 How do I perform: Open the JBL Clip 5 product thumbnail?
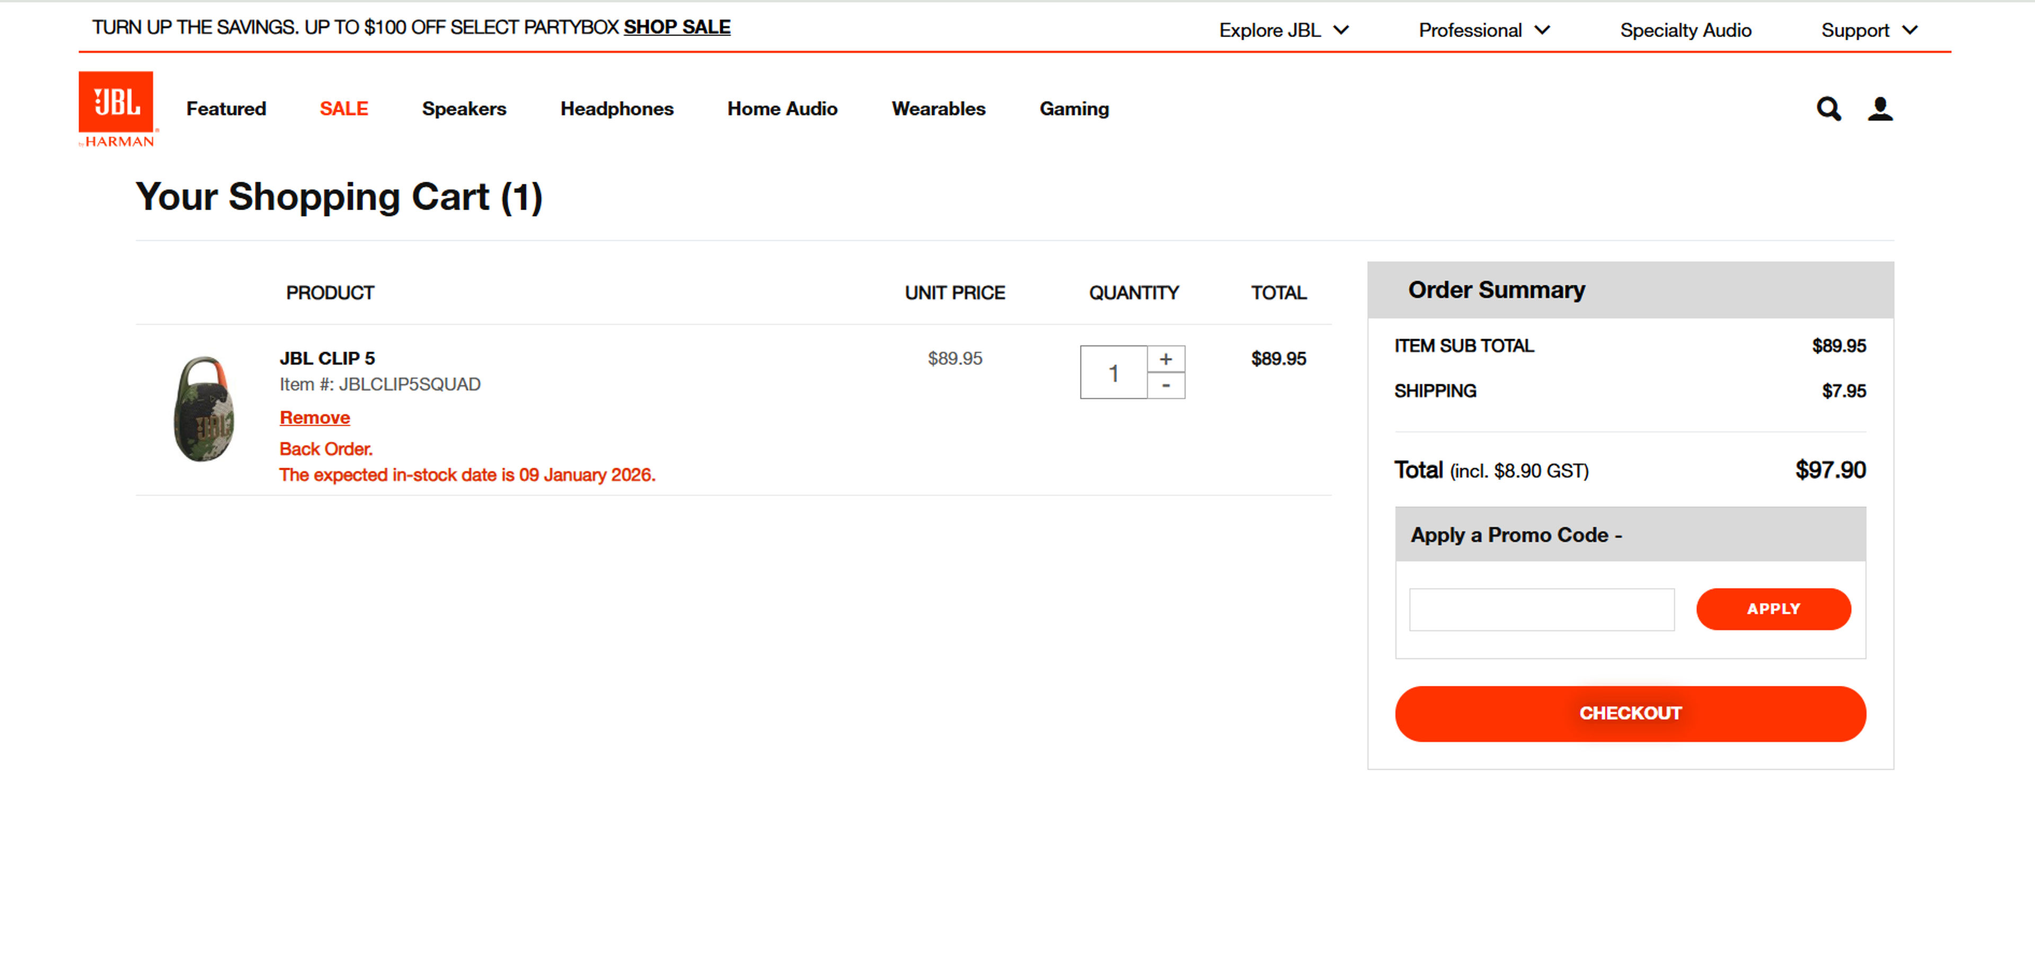pos(204,408)
